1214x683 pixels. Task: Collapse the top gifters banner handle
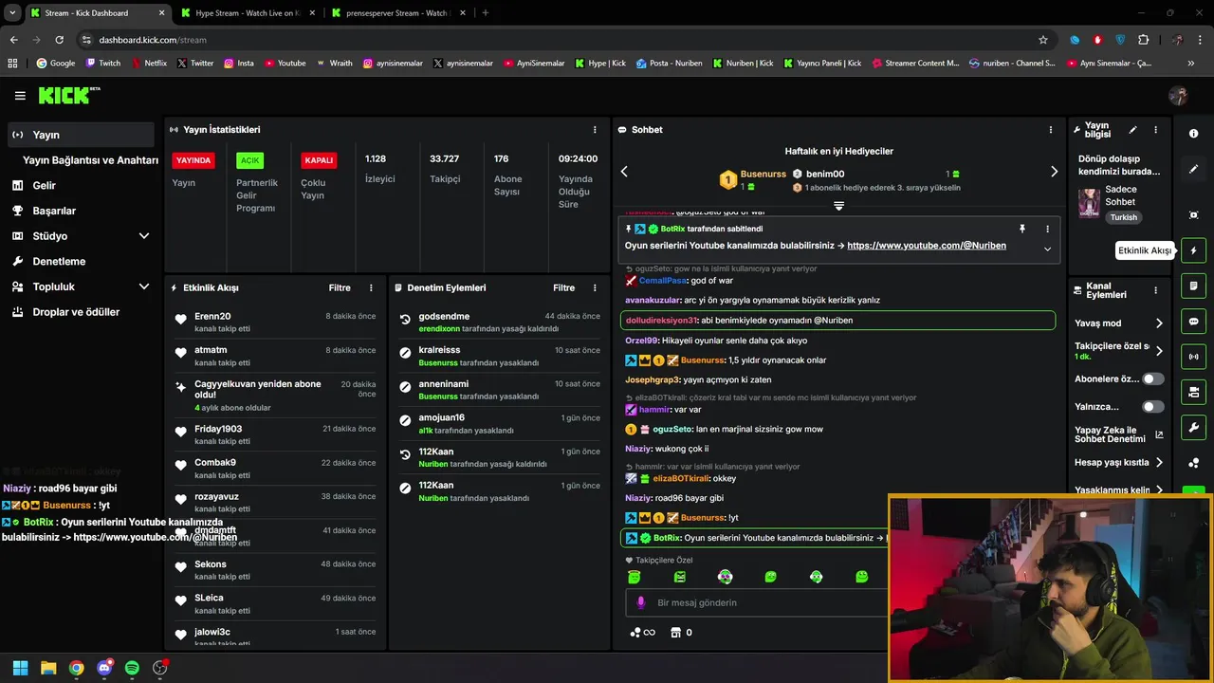[838, 206]
